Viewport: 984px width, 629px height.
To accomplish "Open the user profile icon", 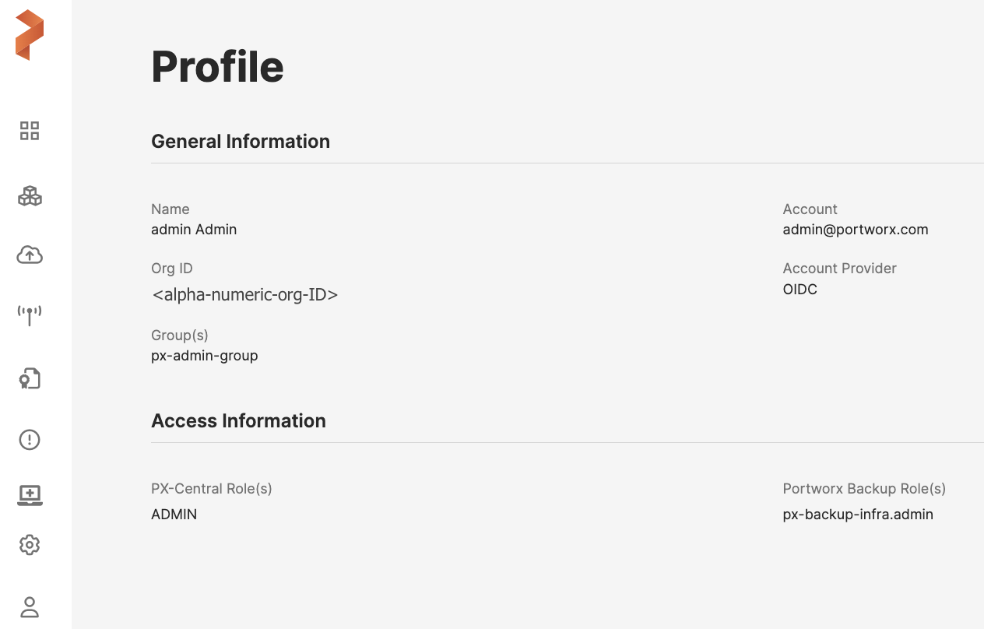I will tap(30, 606).
